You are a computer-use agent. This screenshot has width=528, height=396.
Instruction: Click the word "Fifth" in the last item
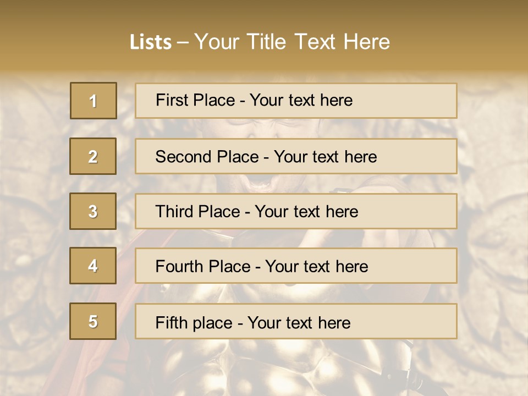point(170,322)
